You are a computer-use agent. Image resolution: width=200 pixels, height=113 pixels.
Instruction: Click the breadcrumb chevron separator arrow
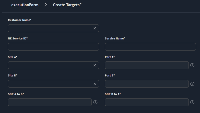click(46, 5)
